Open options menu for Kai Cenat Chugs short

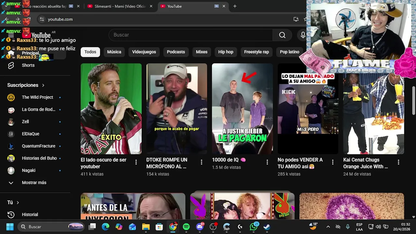[398, 162]
